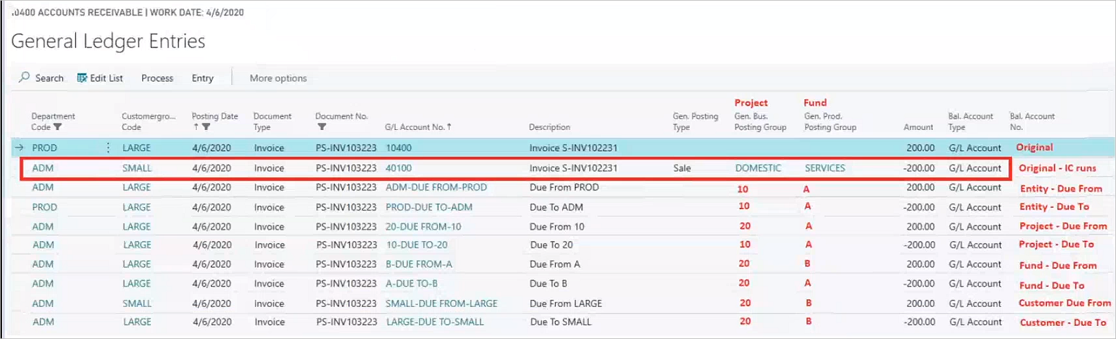
Task: Open the Process menu
Action: pos(157,78)
